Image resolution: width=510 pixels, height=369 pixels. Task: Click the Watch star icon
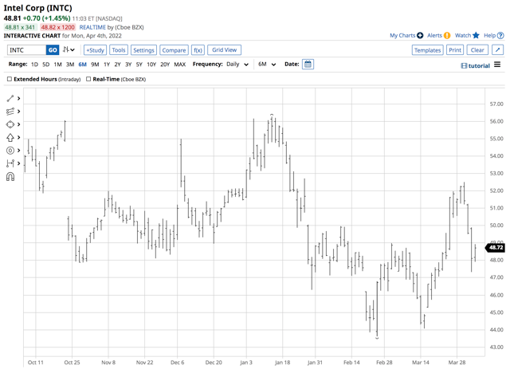coord(476,35)
